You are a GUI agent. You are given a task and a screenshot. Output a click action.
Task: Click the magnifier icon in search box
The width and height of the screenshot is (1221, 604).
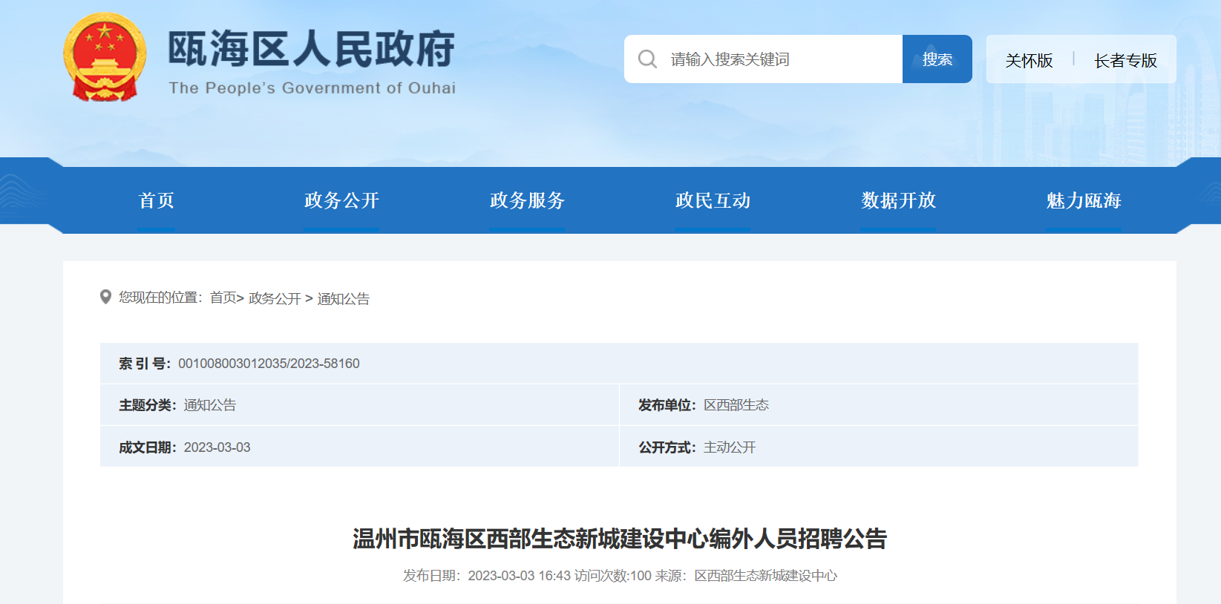point(647,59)
